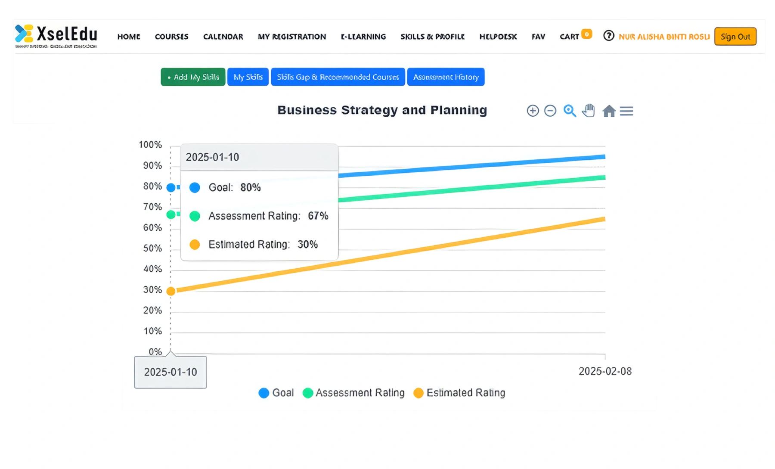Open the user name account menu
This screenshot has width=775, height=469.
664,37
